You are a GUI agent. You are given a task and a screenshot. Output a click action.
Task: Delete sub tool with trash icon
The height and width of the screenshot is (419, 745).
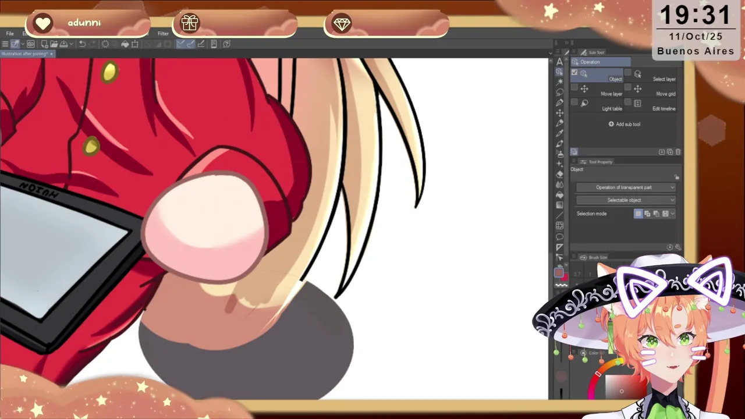678,152
